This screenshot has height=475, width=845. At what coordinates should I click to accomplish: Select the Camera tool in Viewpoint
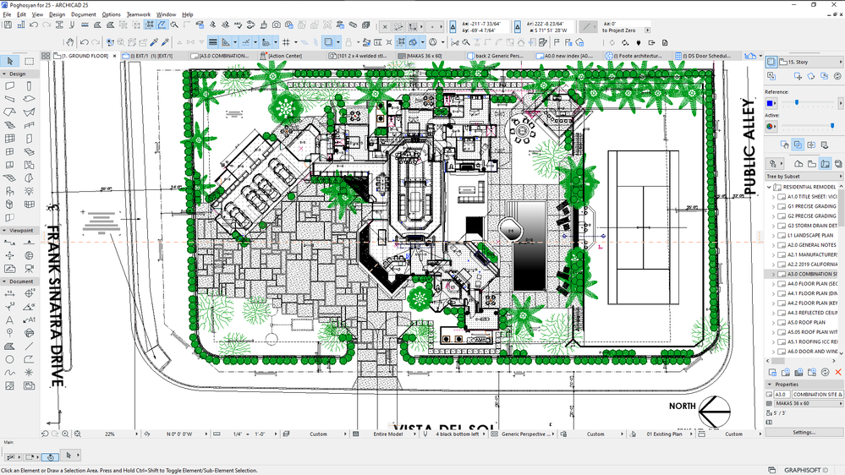29,269
